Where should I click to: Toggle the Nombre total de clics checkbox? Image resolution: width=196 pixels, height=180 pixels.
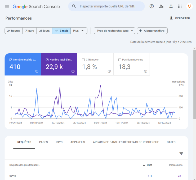point(11,60)
